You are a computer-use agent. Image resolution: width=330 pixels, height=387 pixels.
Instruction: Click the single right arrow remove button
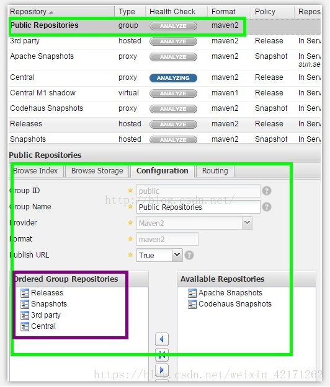(162, 370)
